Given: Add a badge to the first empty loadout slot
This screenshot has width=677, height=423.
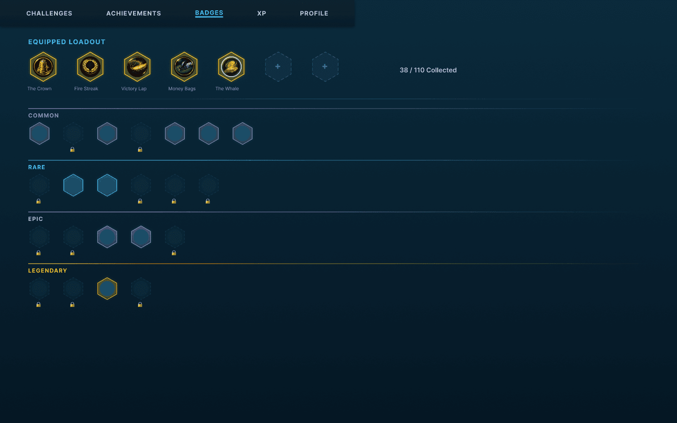Looking at the screenshot, I should tap(278, 67).
